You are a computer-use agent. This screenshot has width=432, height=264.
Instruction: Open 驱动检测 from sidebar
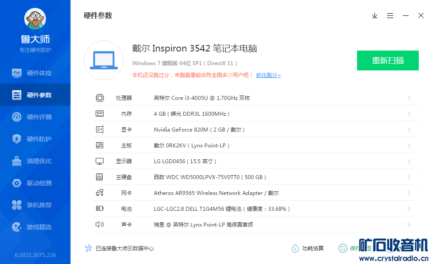(35, 183)
